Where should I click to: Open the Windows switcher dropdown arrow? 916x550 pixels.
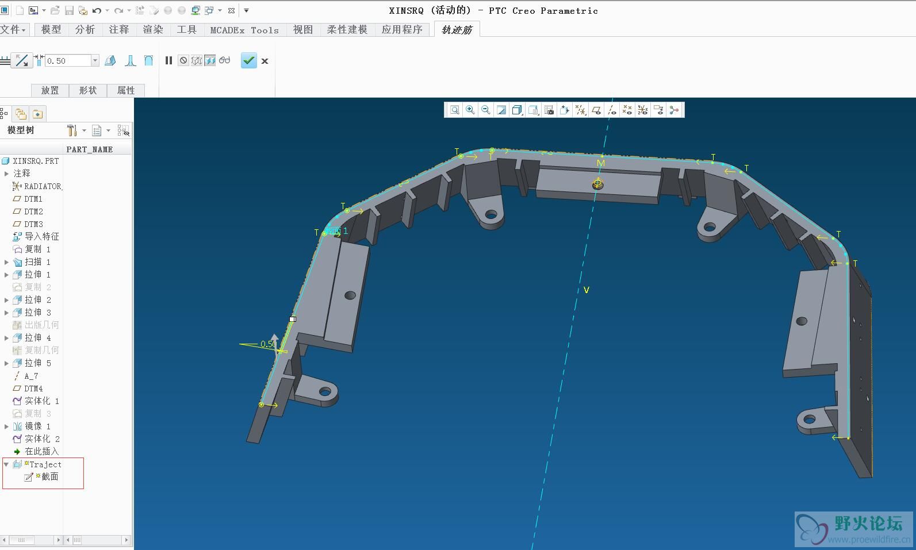[220, 10]
